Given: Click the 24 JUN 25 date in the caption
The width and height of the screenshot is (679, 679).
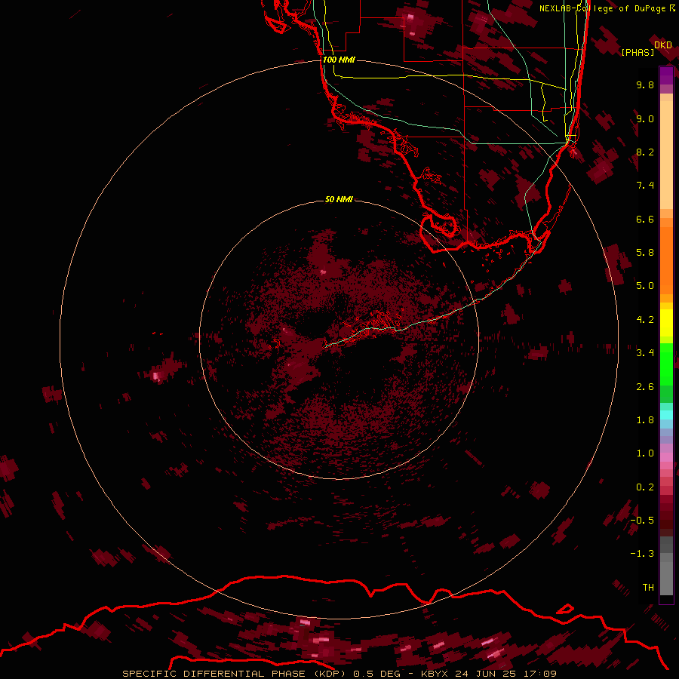Looking at the screenshot, I should (485, 674).
